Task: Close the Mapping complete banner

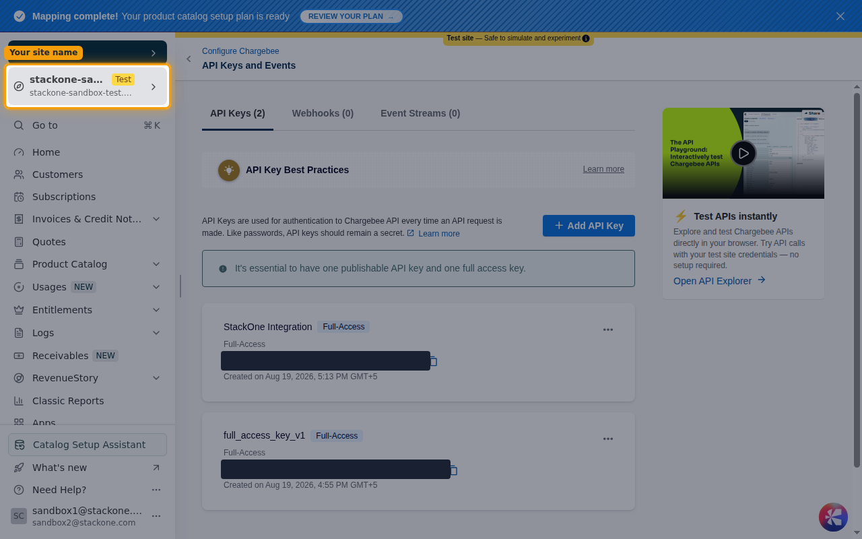Action: (840, 16)
